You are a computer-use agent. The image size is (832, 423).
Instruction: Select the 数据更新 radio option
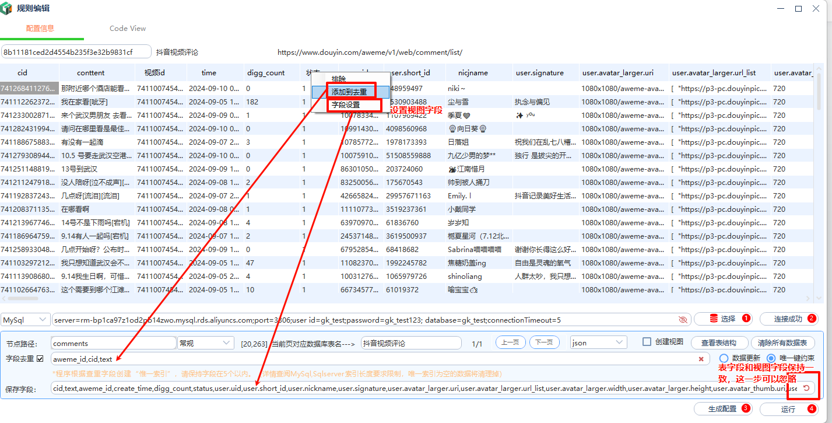pyautogui.click(x=724, y=358)
